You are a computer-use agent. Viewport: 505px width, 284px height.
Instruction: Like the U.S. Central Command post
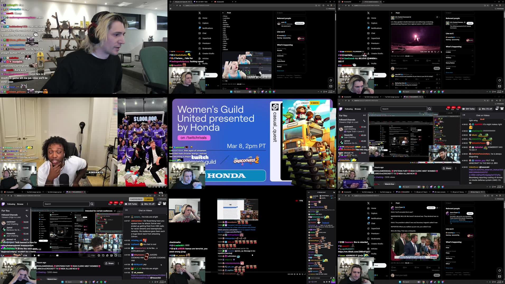[x=415, y=60]
